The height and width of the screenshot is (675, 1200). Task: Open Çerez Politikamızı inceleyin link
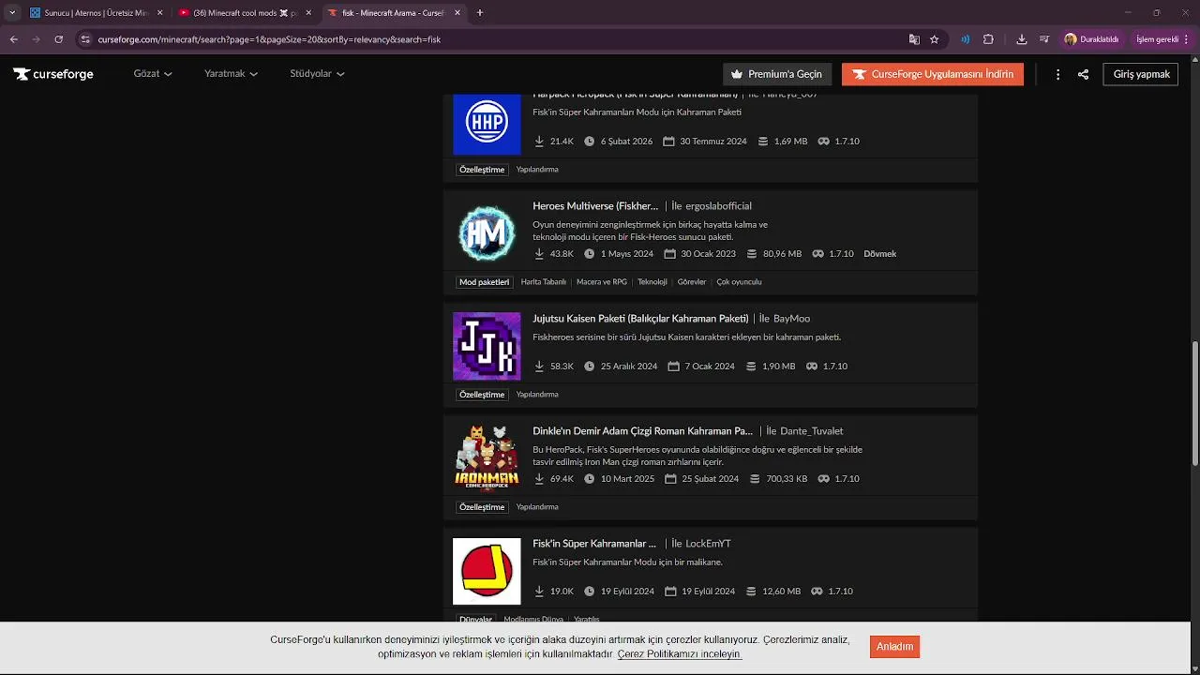680,654
